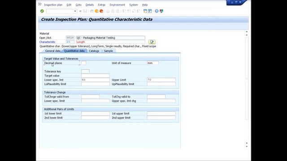Click the Previous Page toolbar icon
This screenshot has width=287, height=161.
pos(129,11)
